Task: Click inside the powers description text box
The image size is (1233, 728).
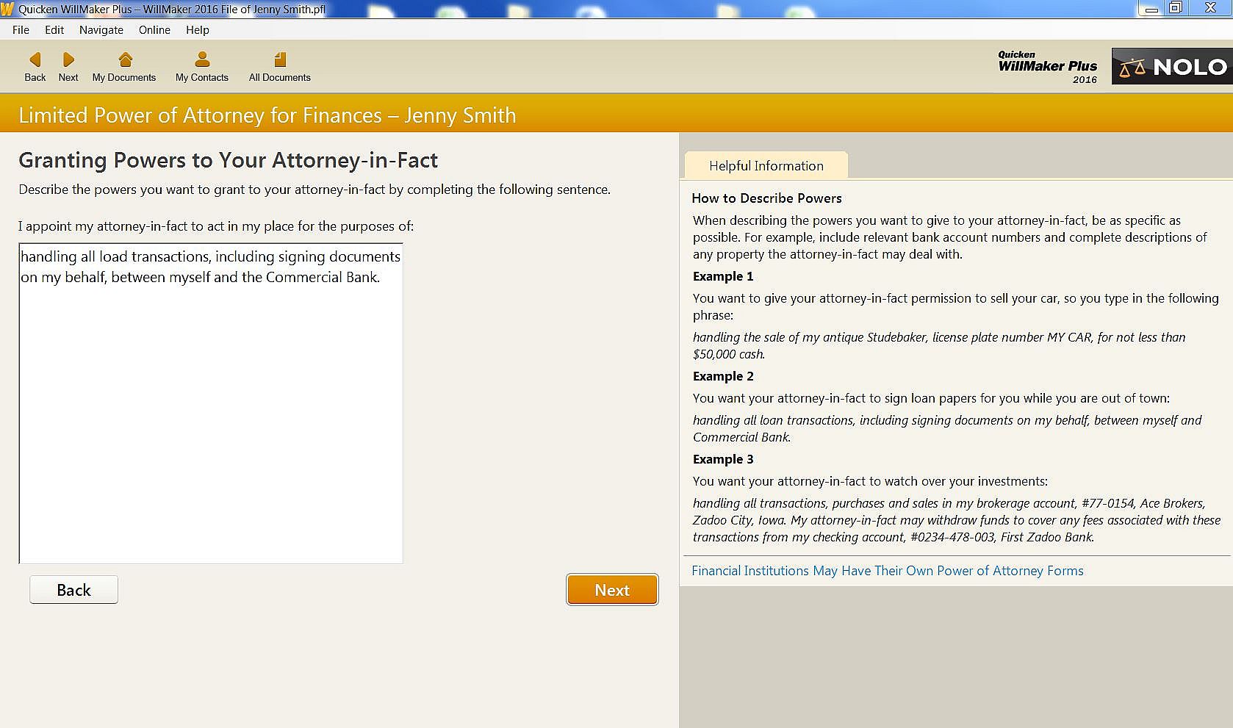Action: [x=211, y=411]
